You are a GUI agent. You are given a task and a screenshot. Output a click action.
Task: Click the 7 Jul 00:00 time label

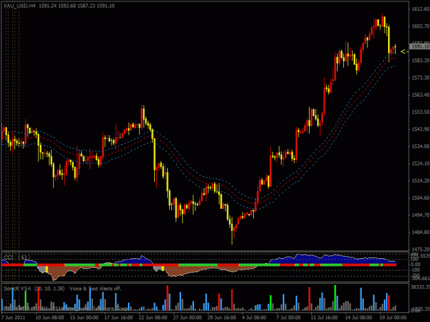point(288,318)
